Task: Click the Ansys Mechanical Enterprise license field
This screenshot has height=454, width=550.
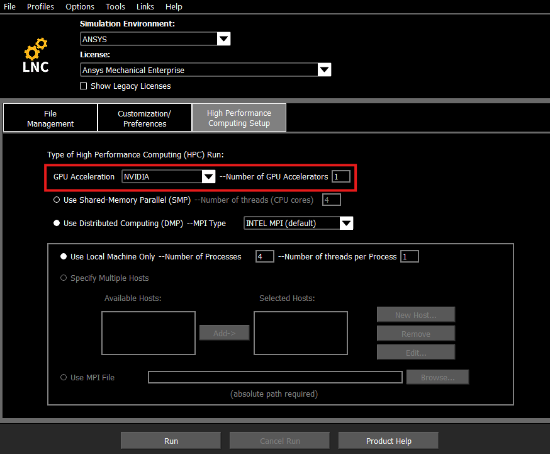Action: [199, 70]
